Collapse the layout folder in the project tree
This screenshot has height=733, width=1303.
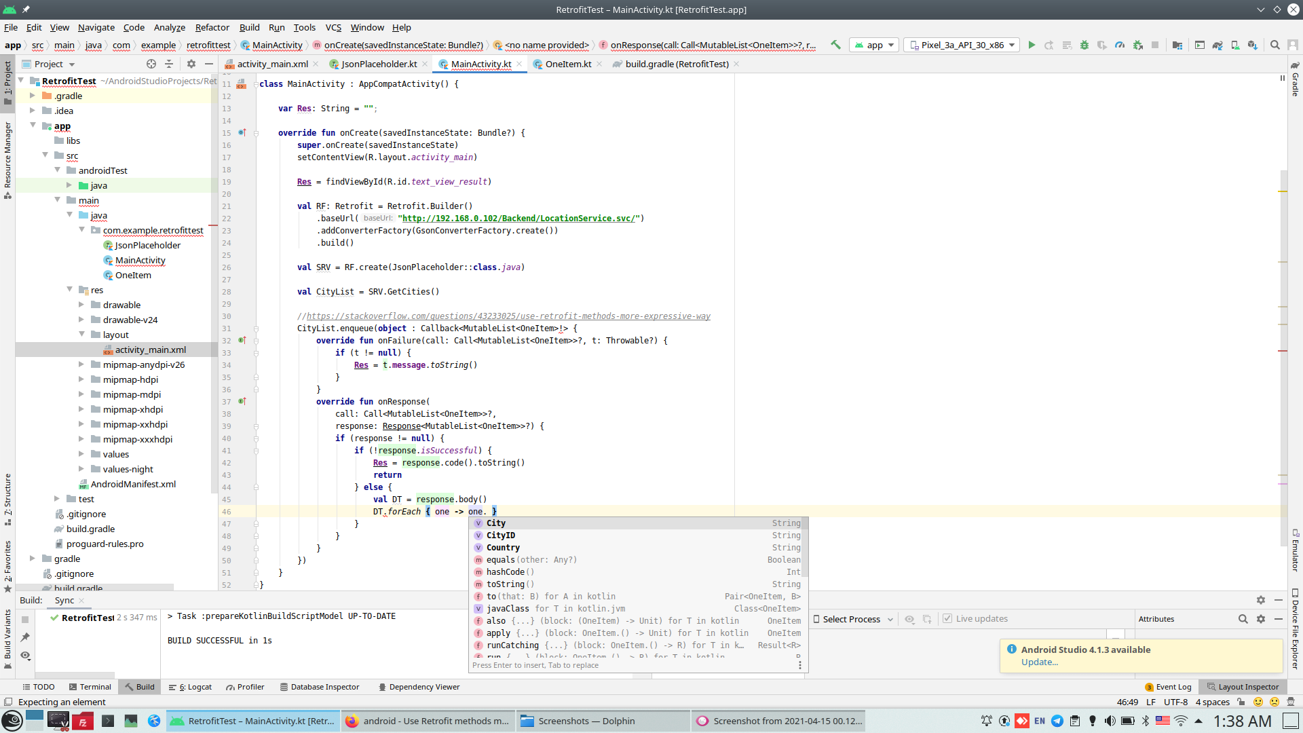point(81,335)
